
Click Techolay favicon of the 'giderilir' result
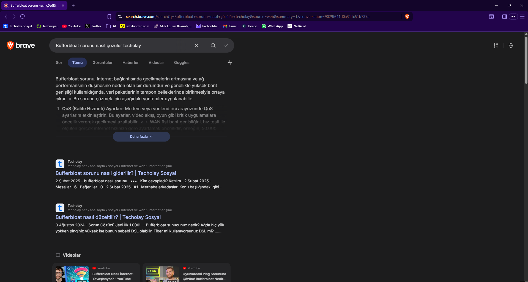(x=60, y=164)
